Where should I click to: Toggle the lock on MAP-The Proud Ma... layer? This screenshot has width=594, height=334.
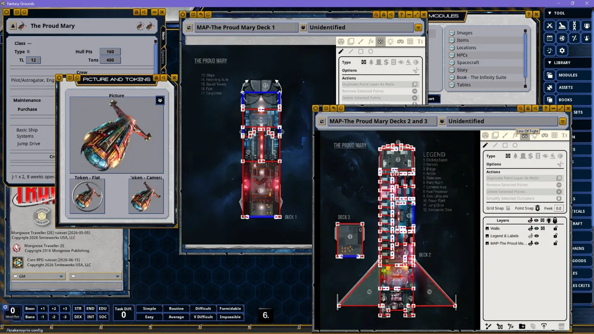coord(555,243)
